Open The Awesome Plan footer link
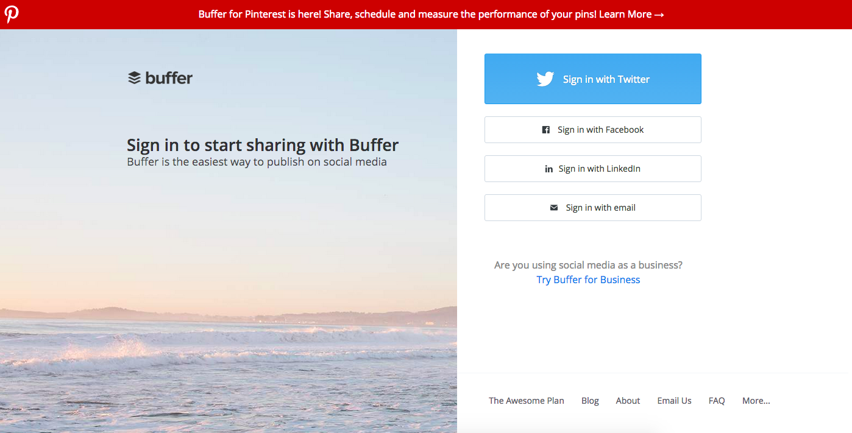 click(527, 401)
